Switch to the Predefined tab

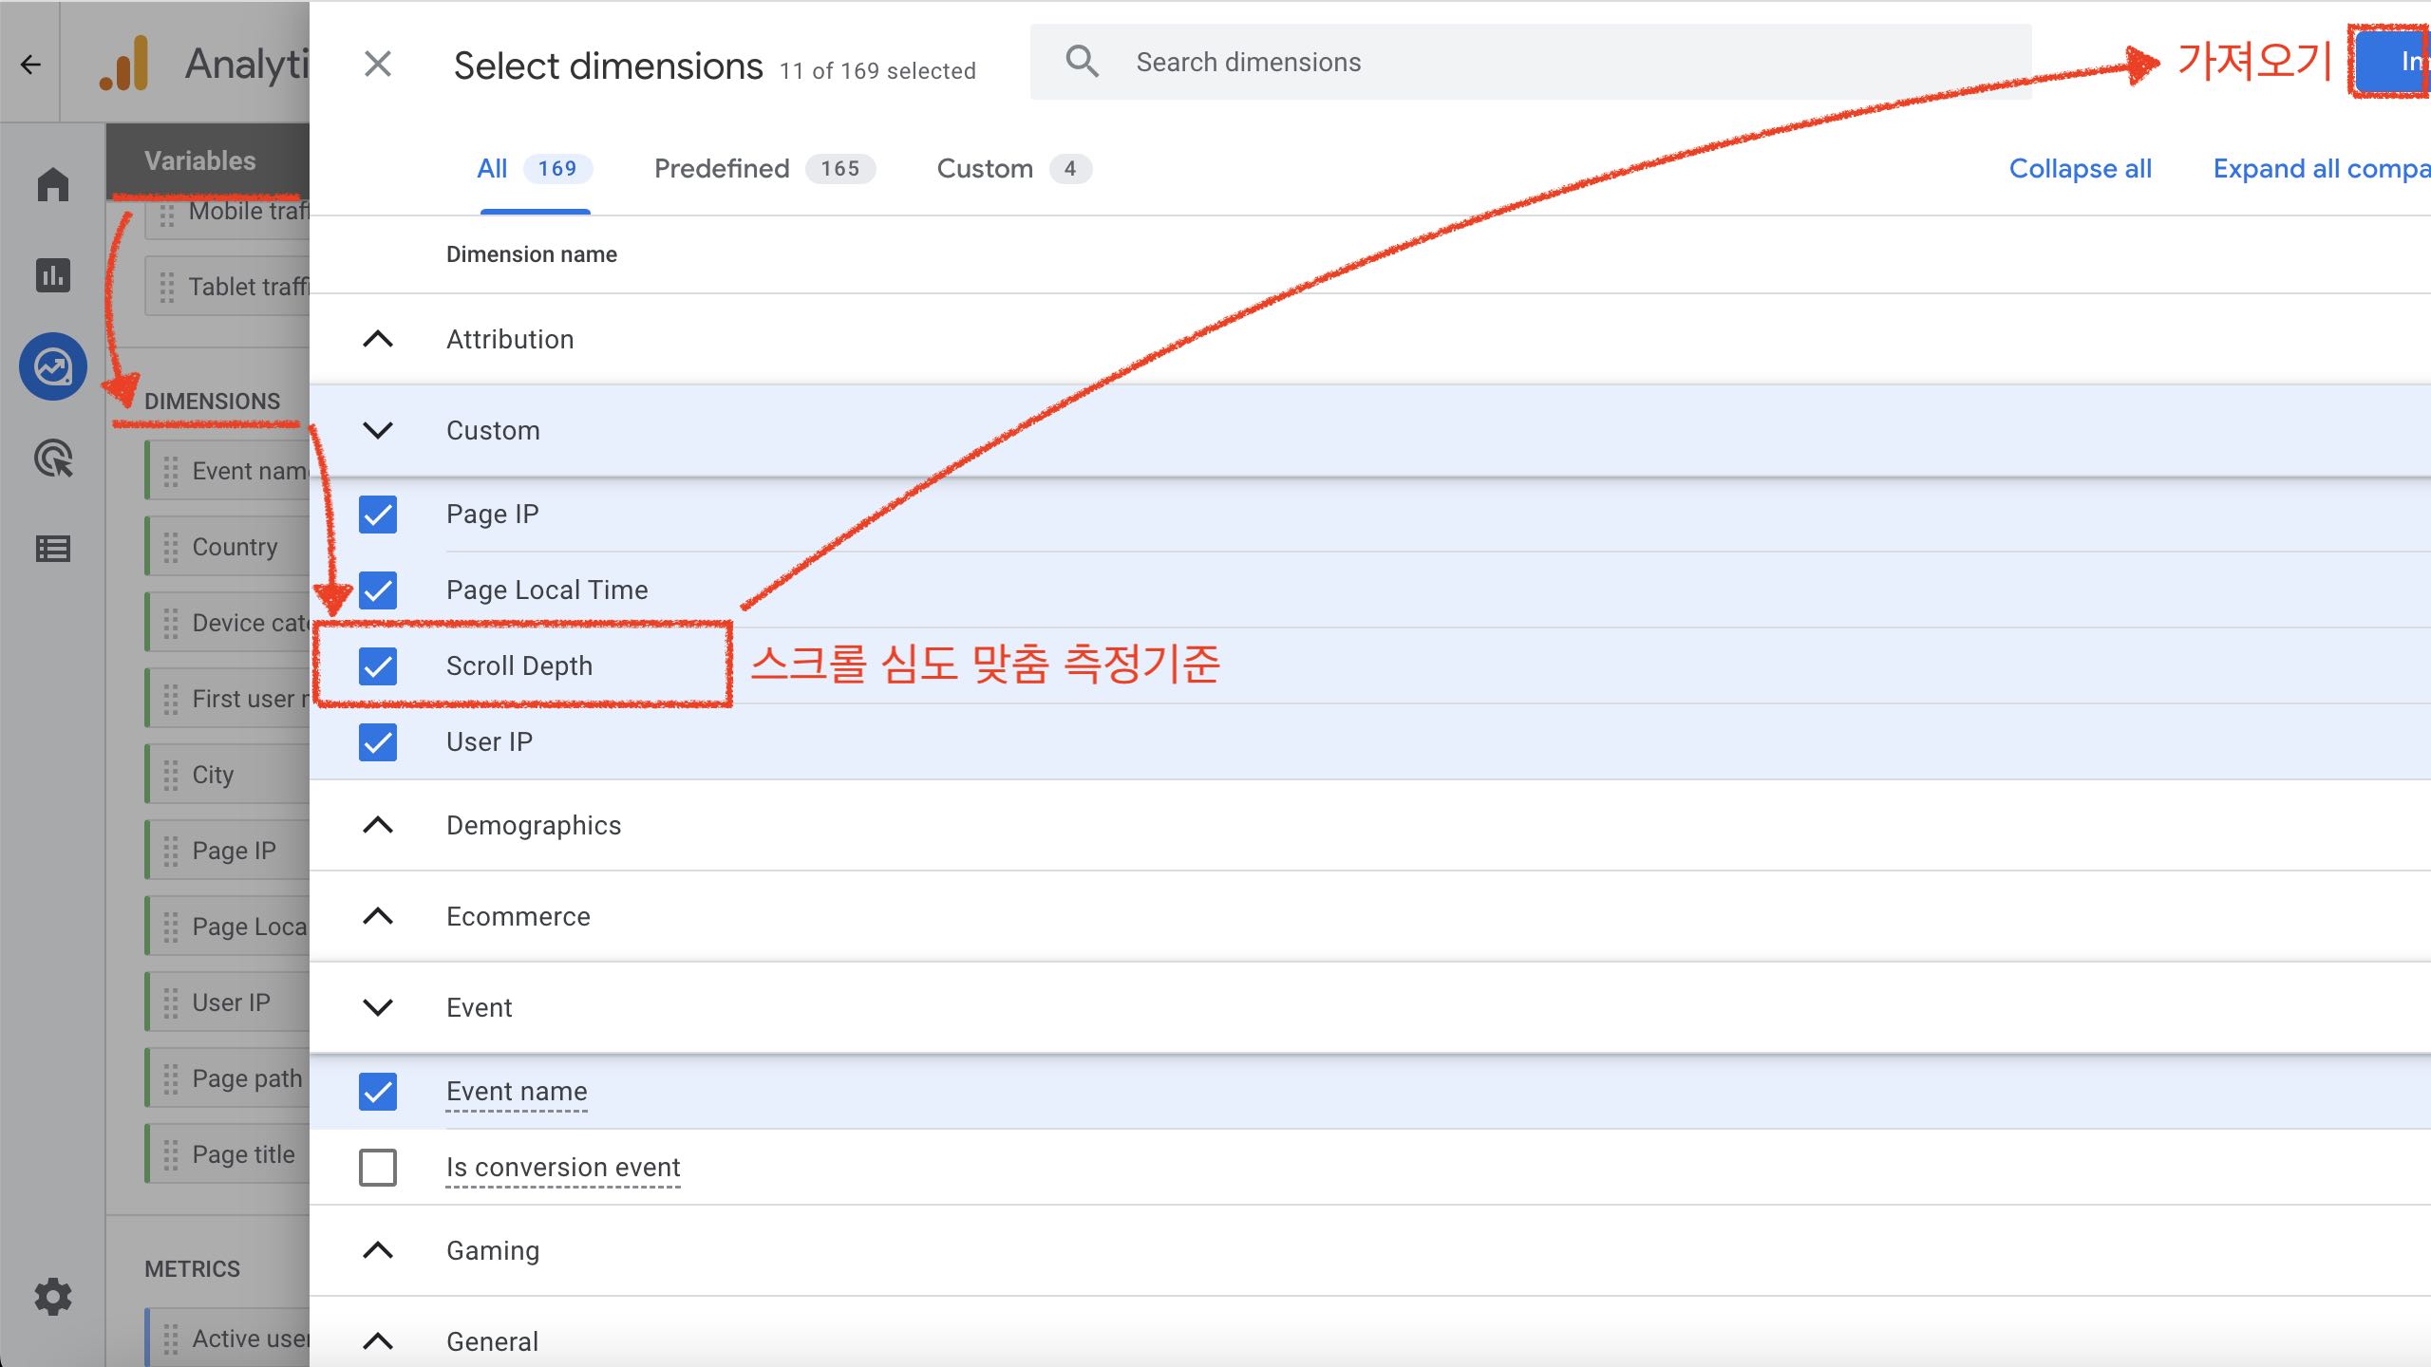(722, 168)
